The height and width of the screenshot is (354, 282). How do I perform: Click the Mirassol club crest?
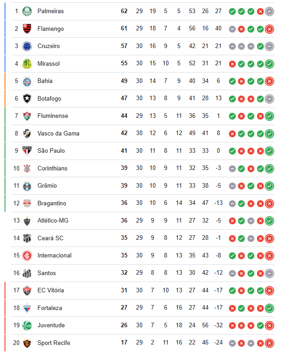click(27, 63)
